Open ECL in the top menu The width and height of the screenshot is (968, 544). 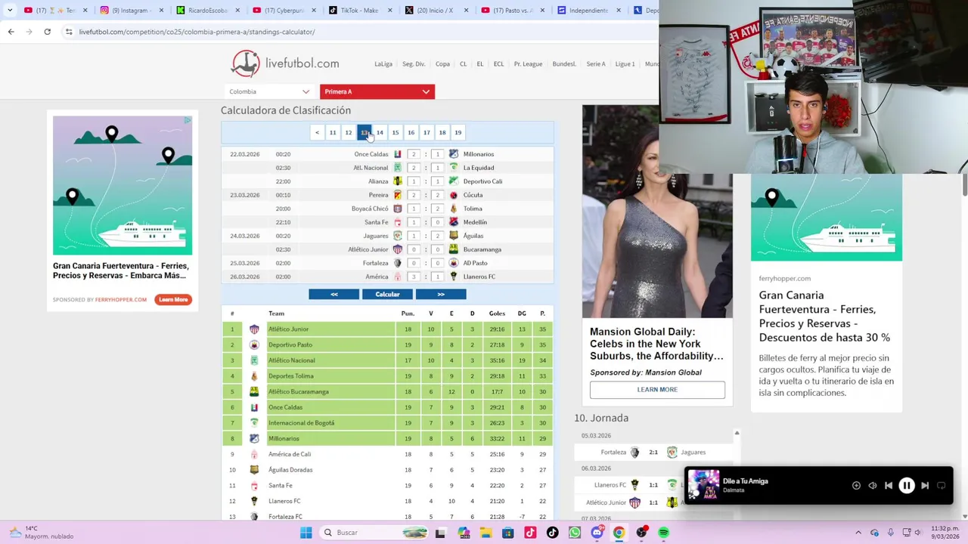498,64
